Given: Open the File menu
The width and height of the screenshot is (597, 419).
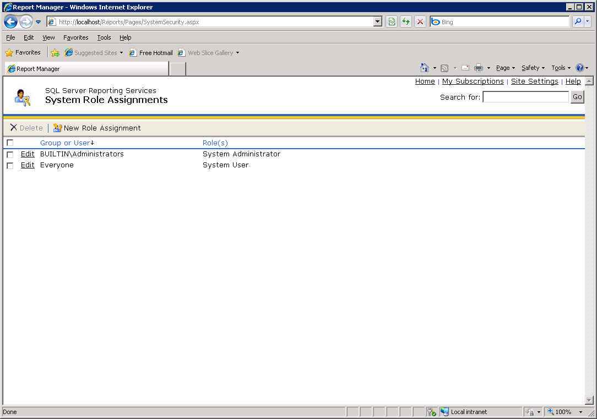Looking at the screenshot, I should point(10,37).
